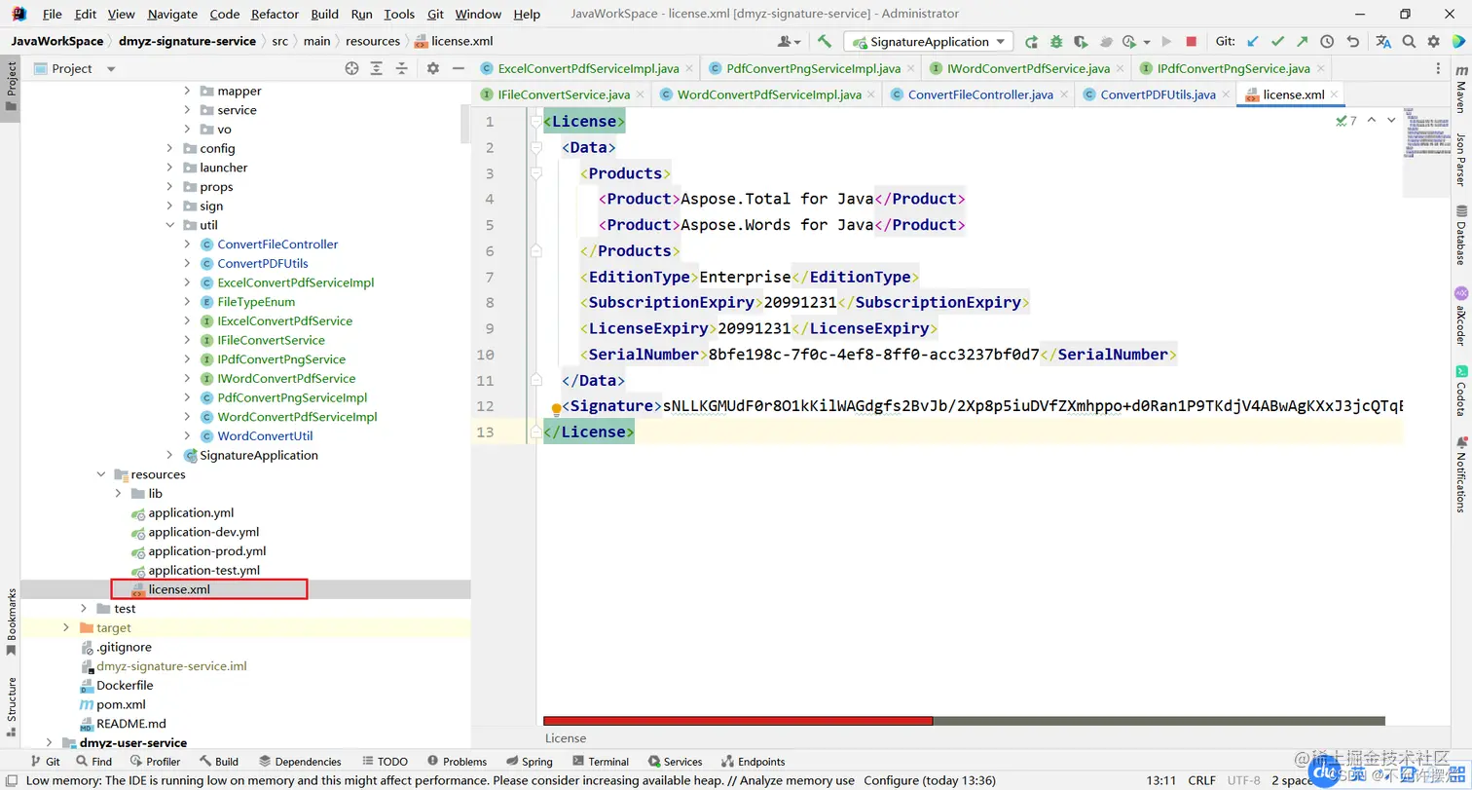Click the Build Project hammer icon
The image size is (1472, 790).
[825, 41]
